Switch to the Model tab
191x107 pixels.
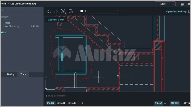pyautogui.click(x=50, y=103)
